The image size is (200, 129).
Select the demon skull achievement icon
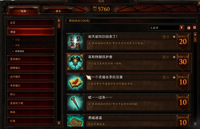[75, 62]
